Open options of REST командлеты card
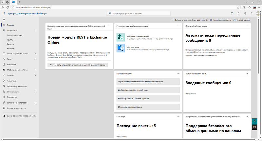The width and height of the screenshot is (262, 141). point(109,26)
